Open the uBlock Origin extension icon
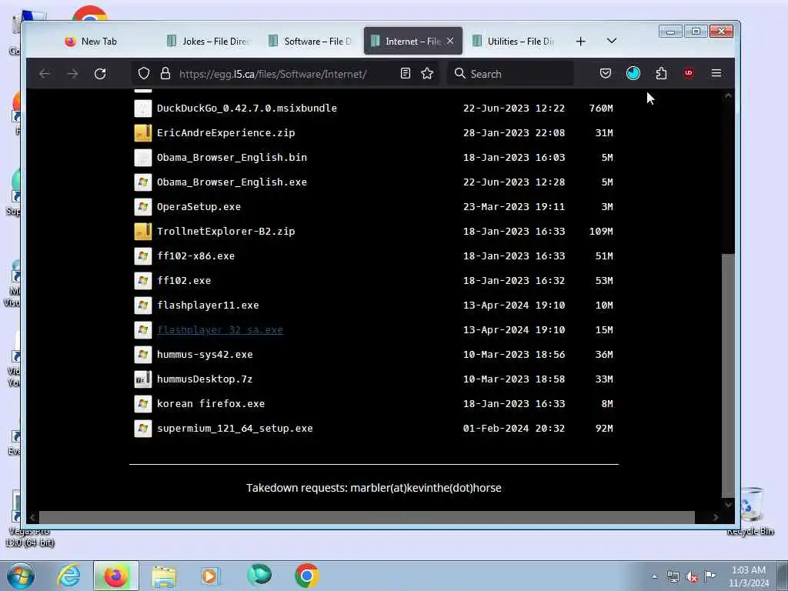Viewport: 788px width, 591px height. pos(689,73)
